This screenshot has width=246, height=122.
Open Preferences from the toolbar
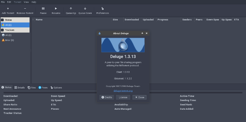point(103,11)
